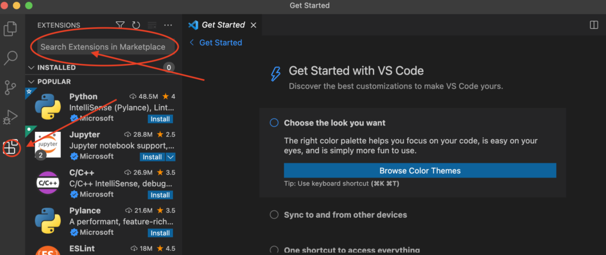Select the 'Choose the look you want' radio
The height and width of the screenshot is (255, 606).
click(274, 123)
